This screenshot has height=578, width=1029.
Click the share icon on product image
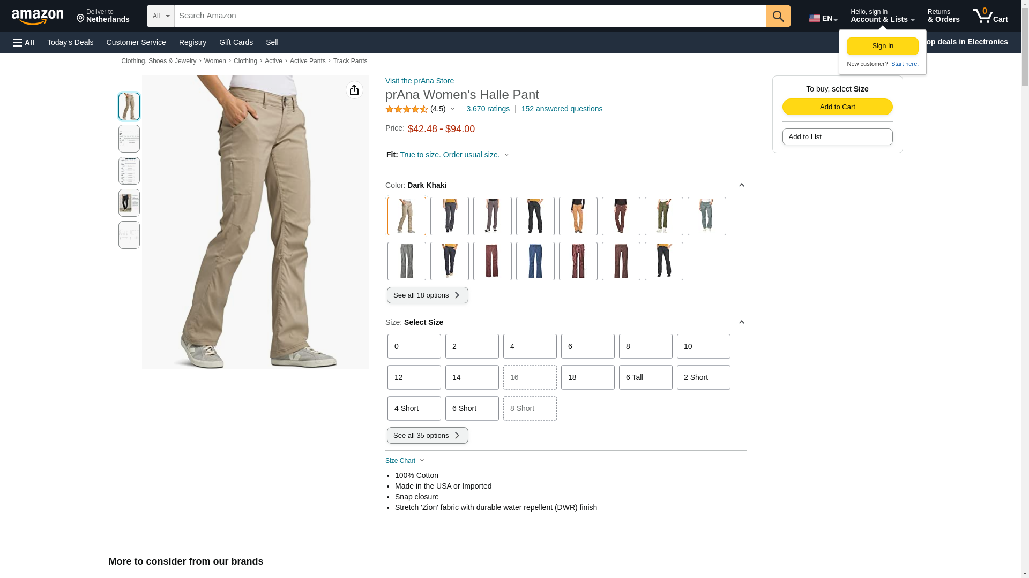(354, 90)
